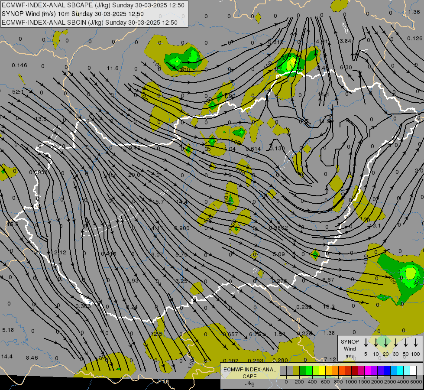
Task: Click the map value 0.130
Action: click(277, 148)
